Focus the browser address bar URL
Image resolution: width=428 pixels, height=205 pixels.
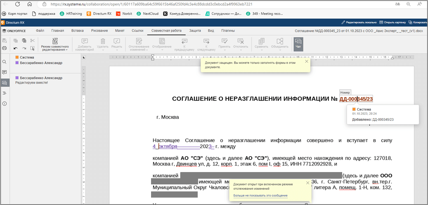151,5
